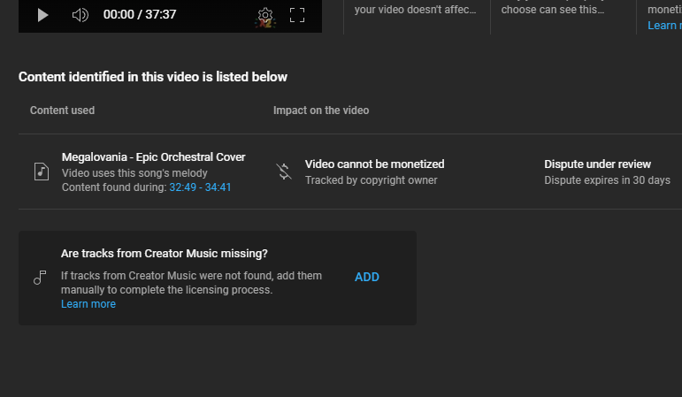This screenshot has height=397, width=682.
Task: Enter fullscreen video mode
Action: 297,15
